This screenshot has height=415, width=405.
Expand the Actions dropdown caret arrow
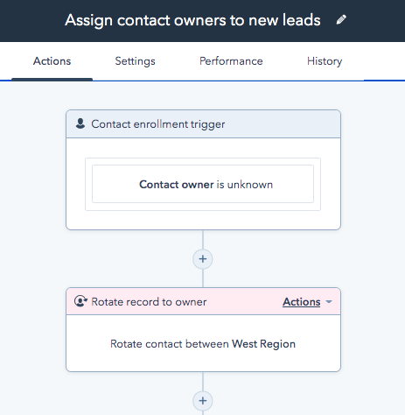(x=329, y=302)
